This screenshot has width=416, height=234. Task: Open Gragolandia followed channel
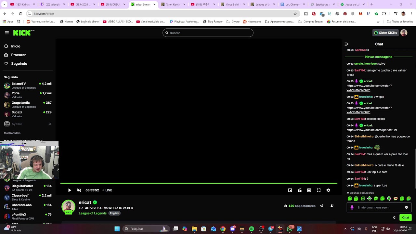pyautogui.click(x=28, y=105)
